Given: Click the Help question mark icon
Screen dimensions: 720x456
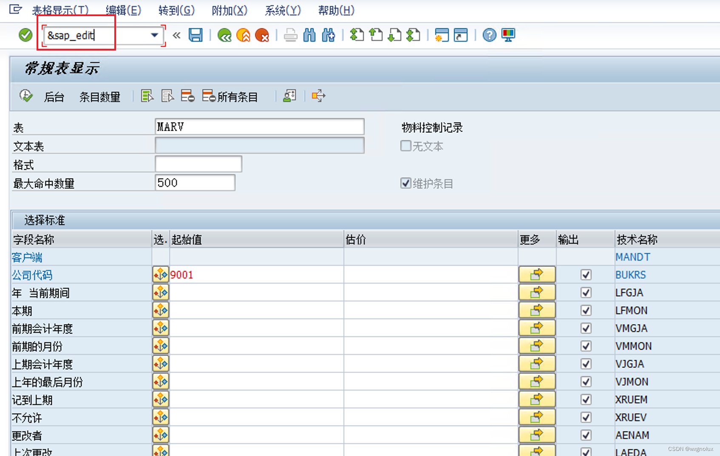Looking at the screenshot, I should pyautogui.click(x=489, y=35).
